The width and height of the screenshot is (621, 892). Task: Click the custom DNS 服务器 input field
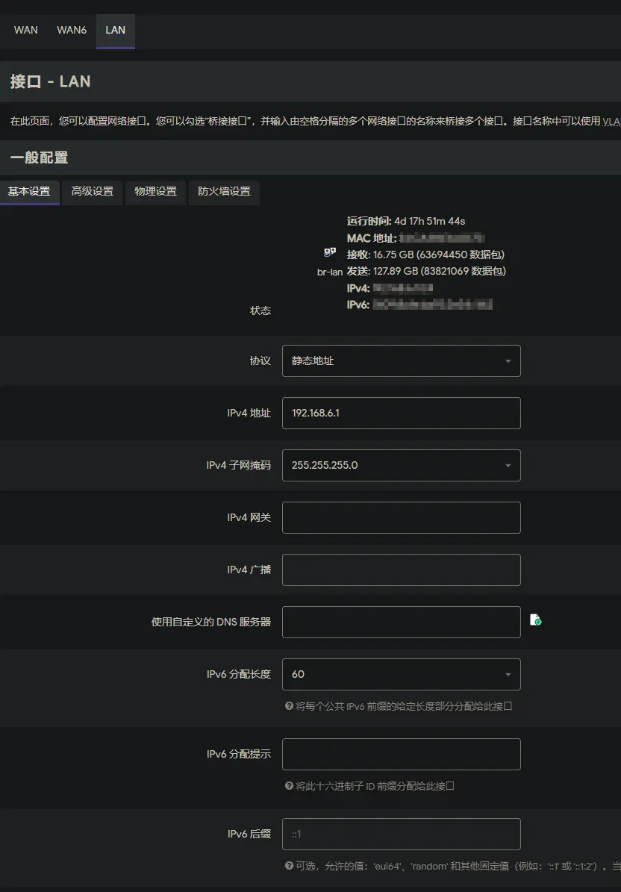[401, 622]
